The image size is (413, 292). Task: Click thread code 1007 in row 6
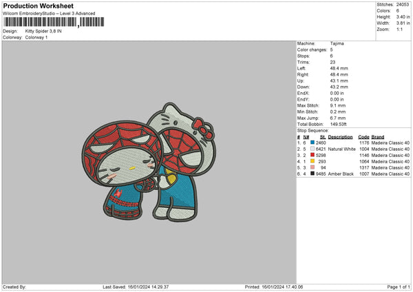(x=364, y=174)
